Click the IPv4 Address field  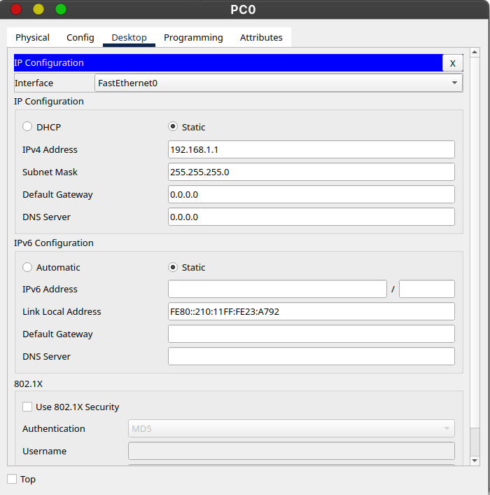click(311, 149)
